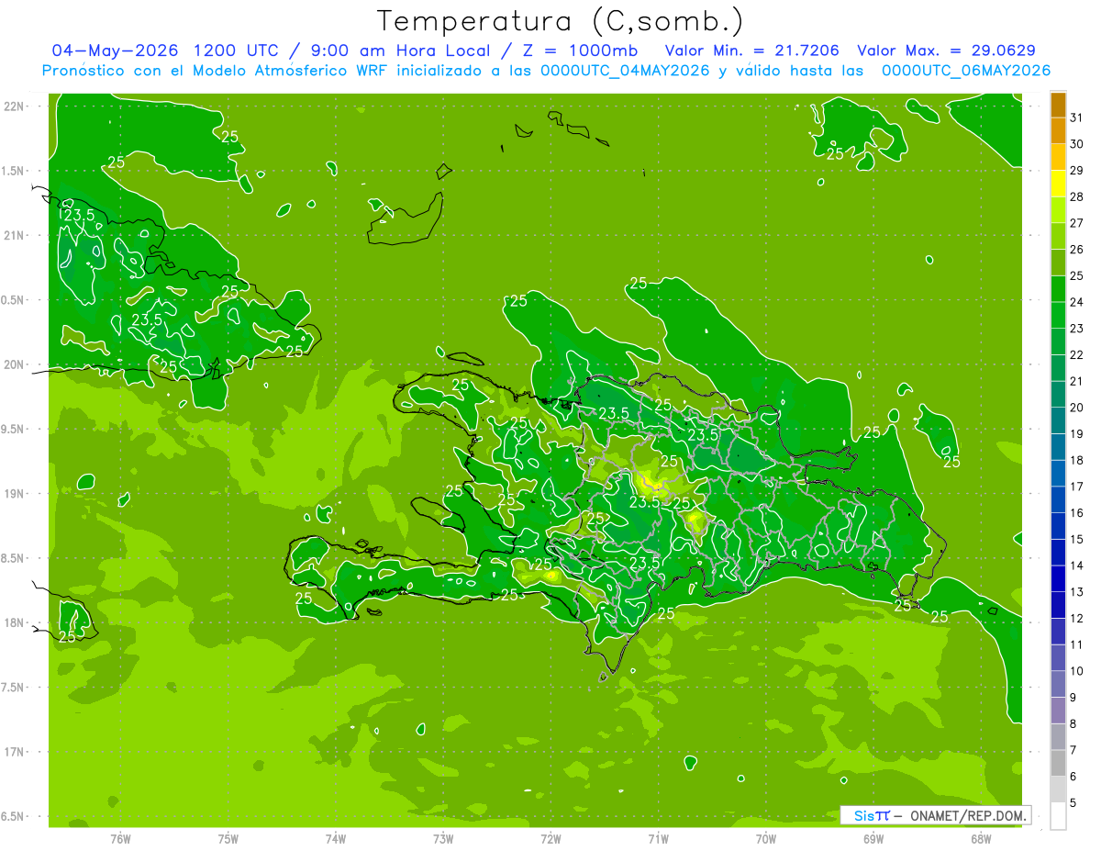Click the 18N latitude axis label

tap(14, 622)
